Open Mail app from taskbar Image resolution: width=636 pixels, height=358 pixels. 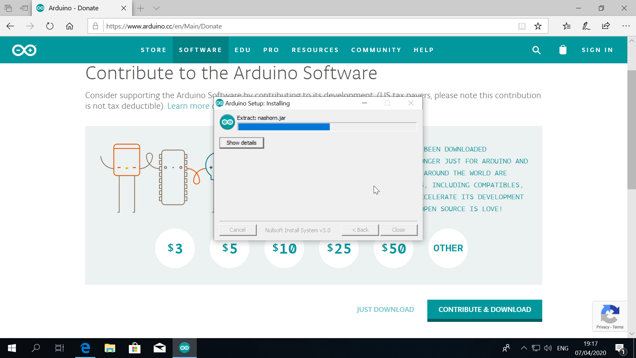click(x=159, y=348)
